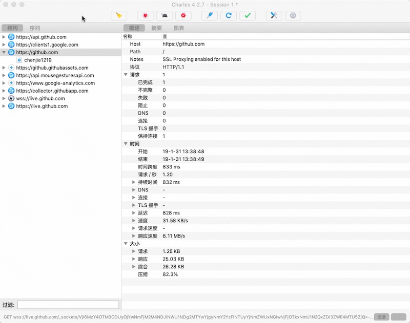Open Tools with the wrench icon
The width and height of the screenshot is (410, 323).
point(274,16)
